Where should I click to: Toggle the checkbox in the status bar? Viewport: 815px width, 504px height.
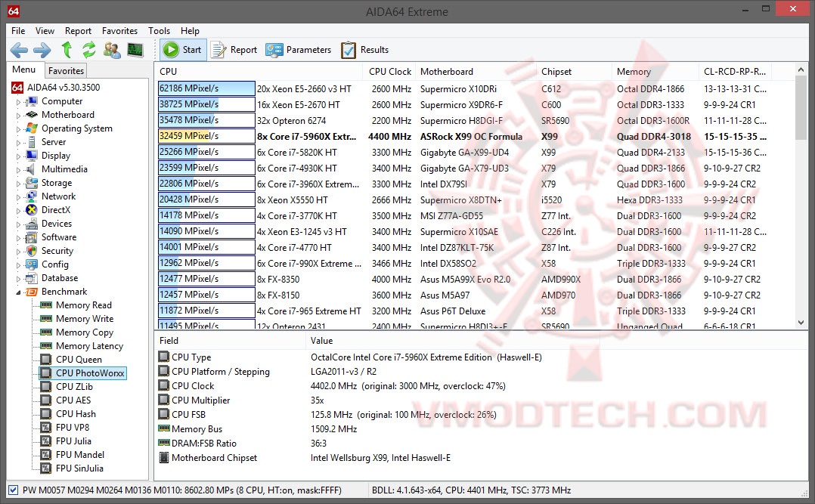(x=13, y=490)
